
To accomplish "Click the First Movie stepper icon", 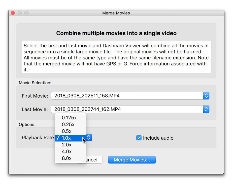I will (x=206, y=96).
